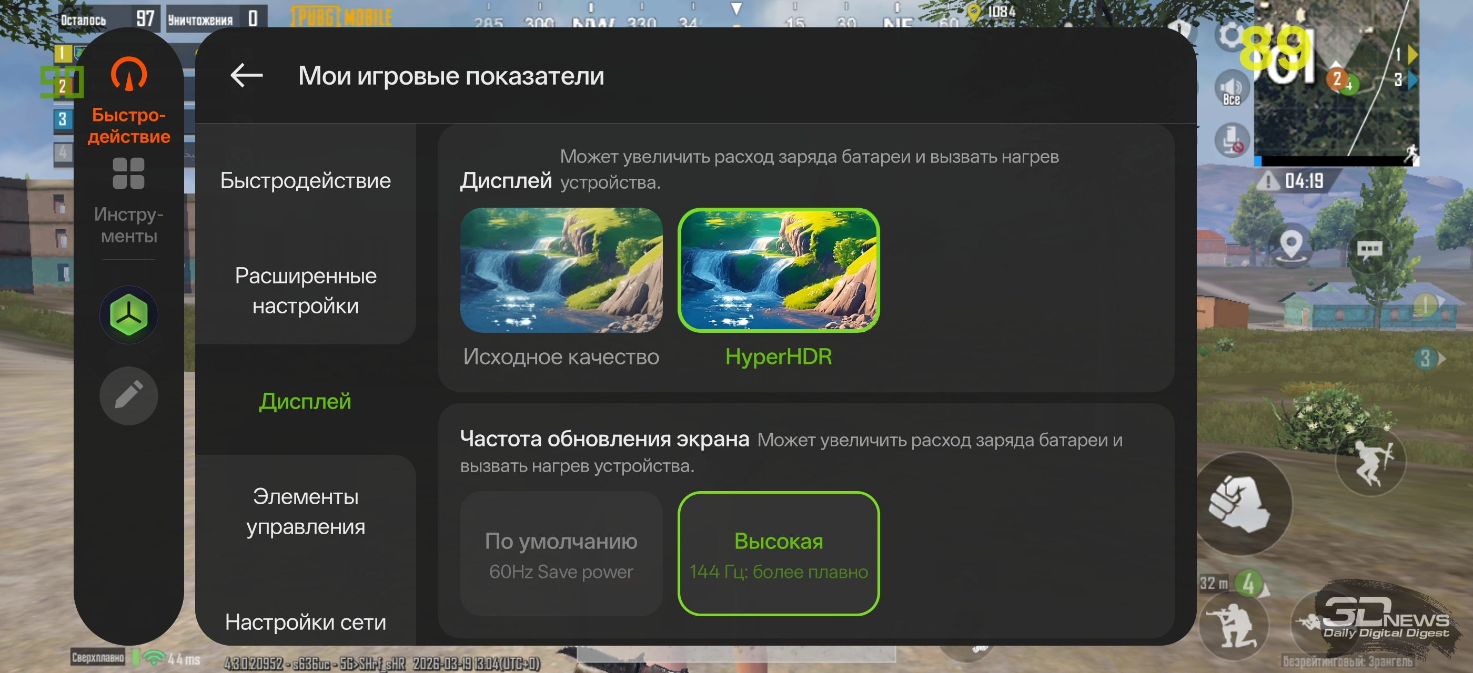Tap the pencil edit icon
Image resolution: width=1473 pixels, height=673 pixels.
tap(129, 395)
